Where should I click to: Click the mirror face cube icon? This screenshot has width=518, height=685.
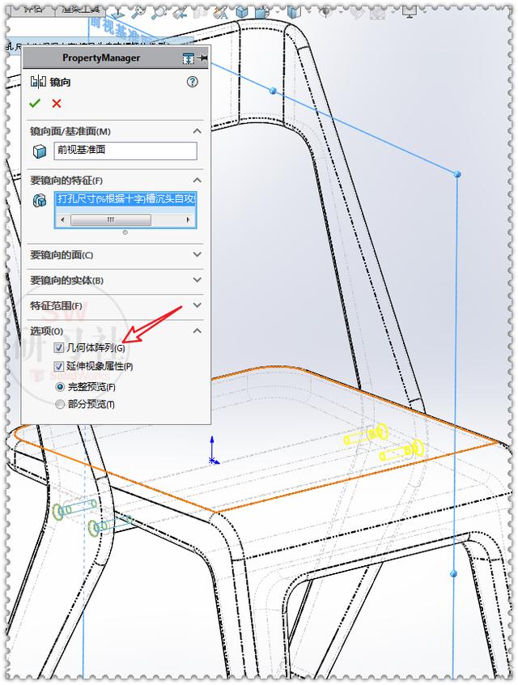point(40,151)
